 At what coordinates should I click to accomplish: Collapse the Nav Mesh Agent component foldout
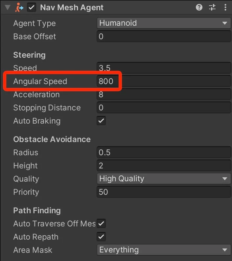[8, 8]
